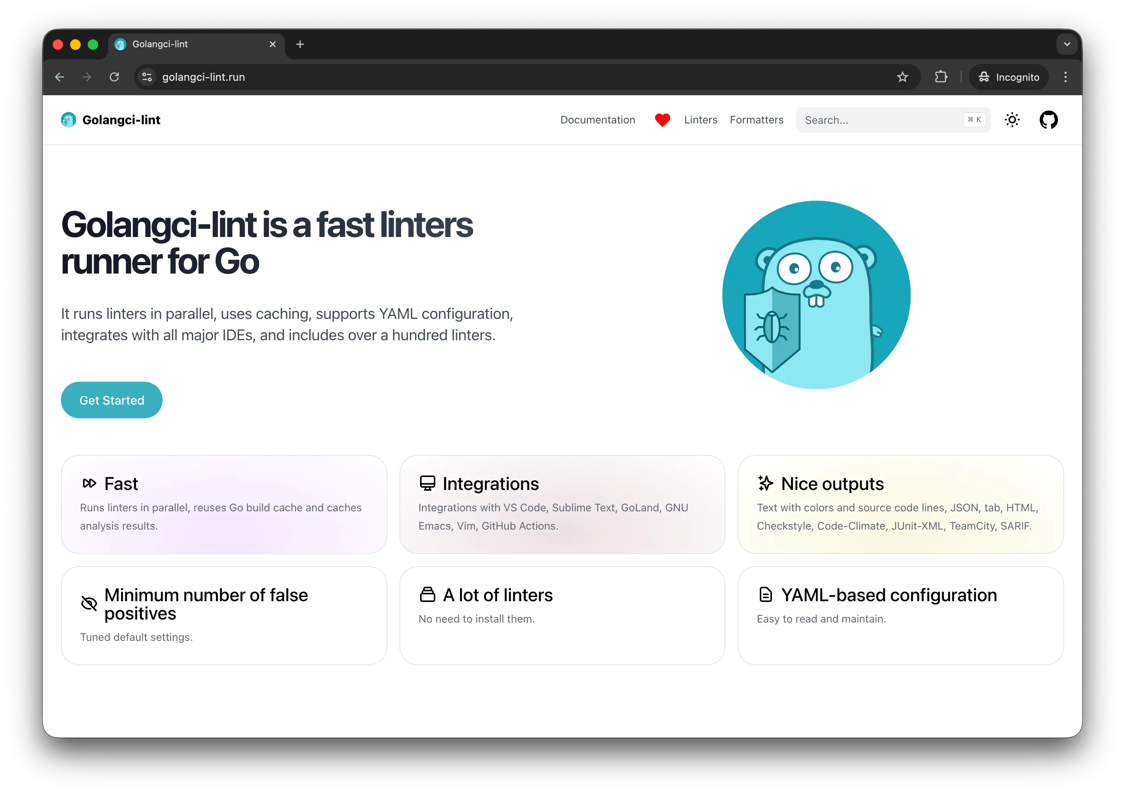Bookmark the page with the star icon
The image size is (1125, 794).
903,77
